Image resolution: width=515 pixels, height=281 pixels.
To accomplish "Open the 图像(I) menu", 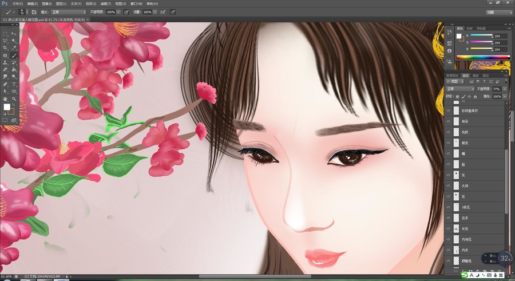I will click(x=47, y=3).
